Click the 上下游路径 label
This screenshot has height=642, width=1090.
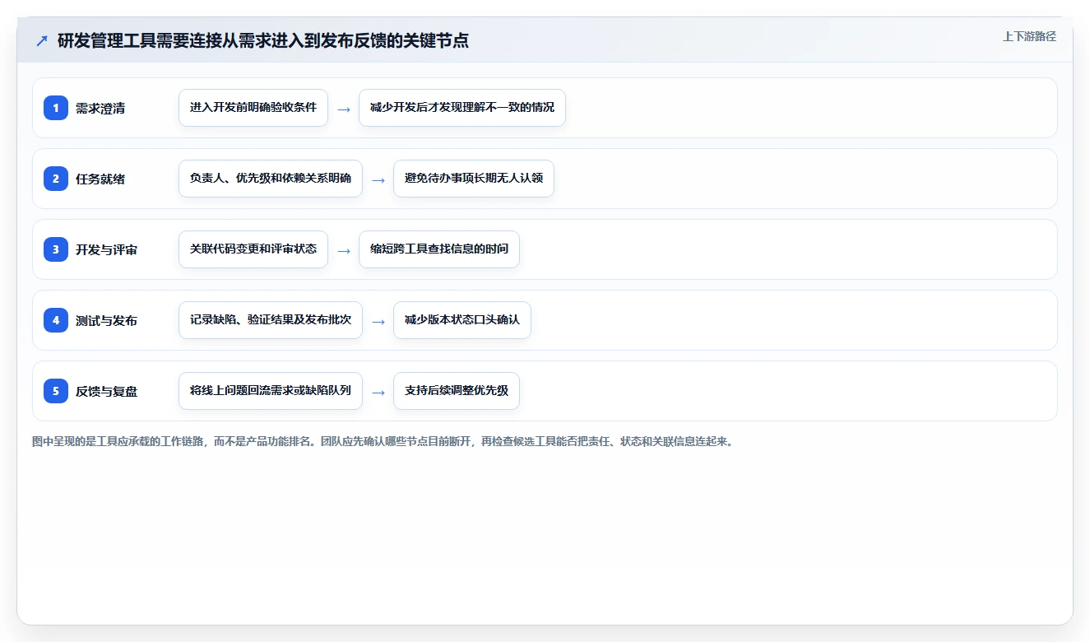click(1029, 36)
